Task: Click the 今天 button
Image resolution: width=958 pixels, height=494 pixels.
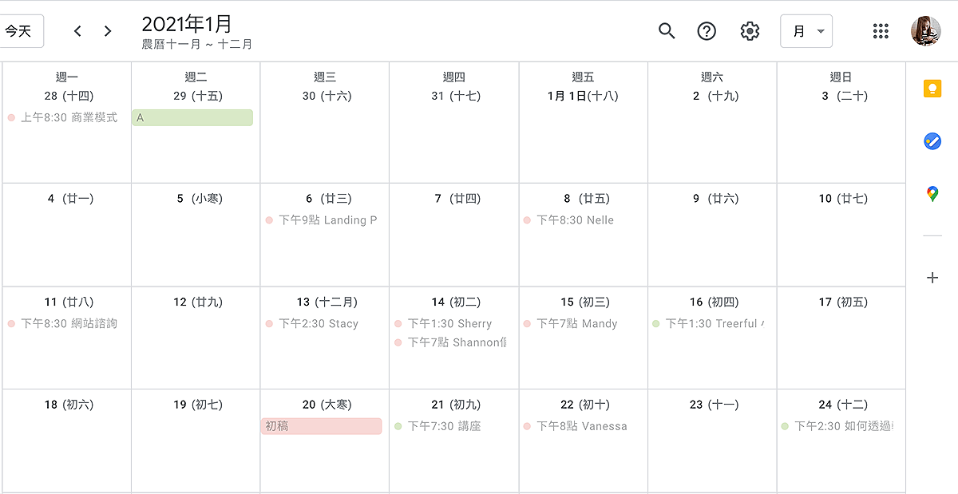Action: (x=19, y=31)
